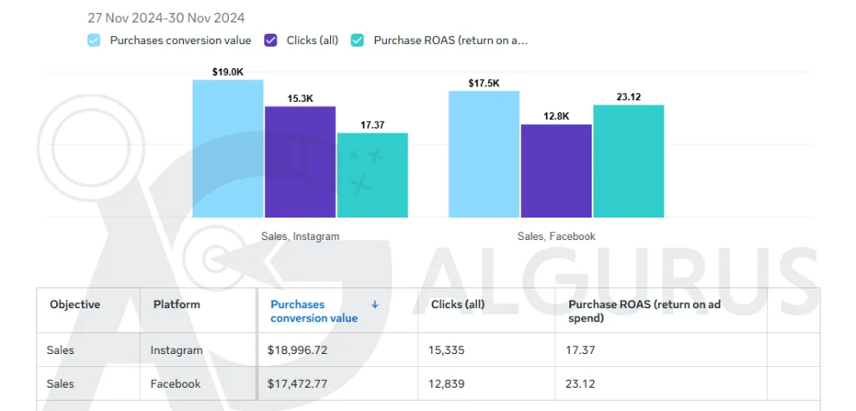Select the Platform column header
This screenshot has width=856, height=411.
coord(176,305)
